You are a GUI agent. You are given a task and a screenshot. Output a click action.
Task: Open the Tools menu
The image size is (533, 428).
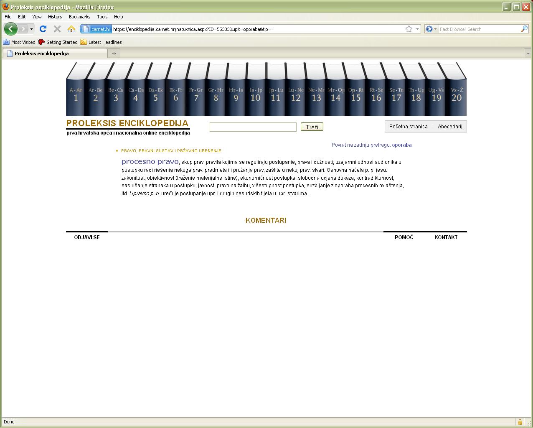pos(102,17)
